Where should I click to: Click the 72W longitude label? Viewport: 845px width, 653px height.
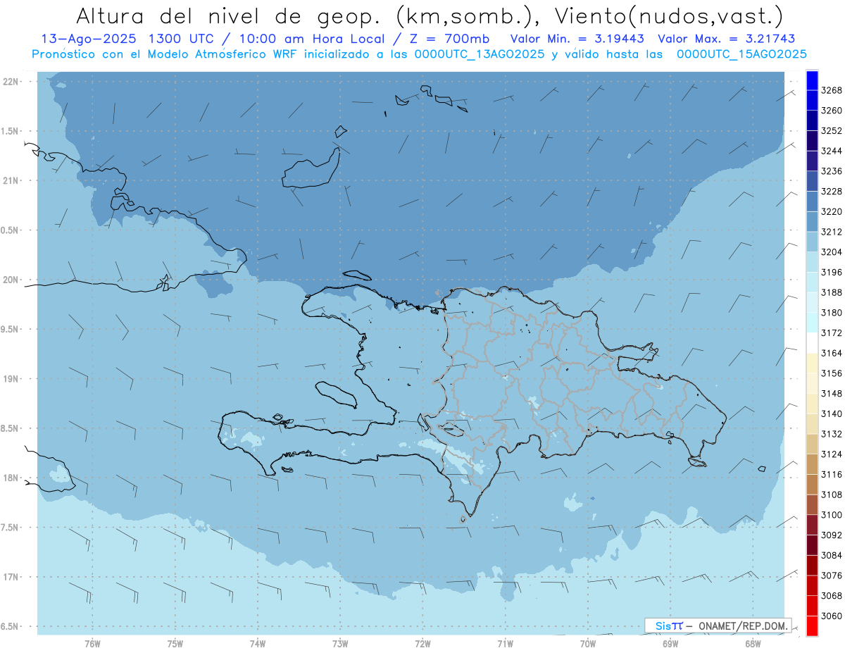pyautogui.click(x=423, y=644)
